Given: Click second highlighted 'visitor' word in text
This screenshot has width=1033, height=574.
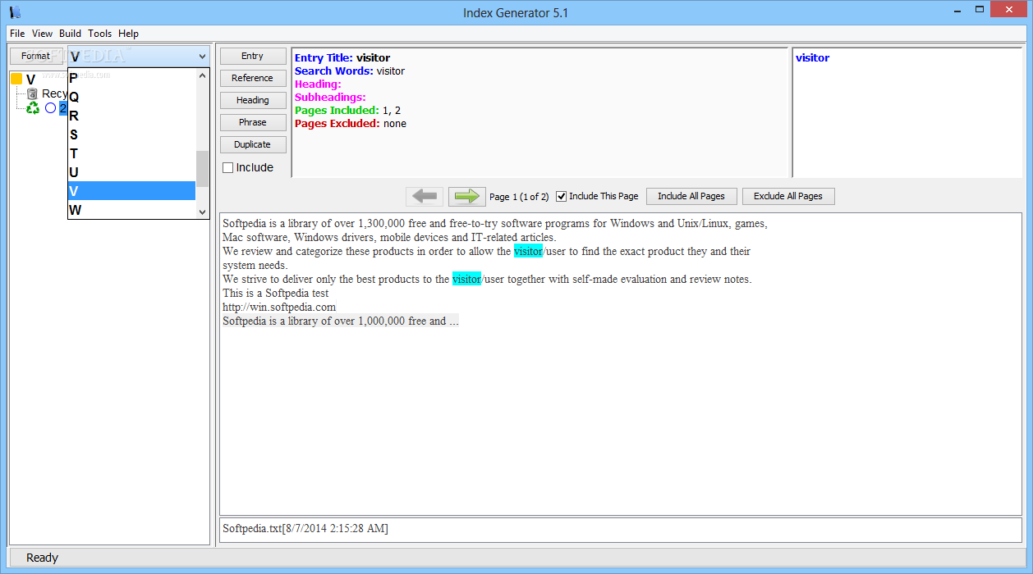Looking at the screenshot, I should click(x=466, y=279).
